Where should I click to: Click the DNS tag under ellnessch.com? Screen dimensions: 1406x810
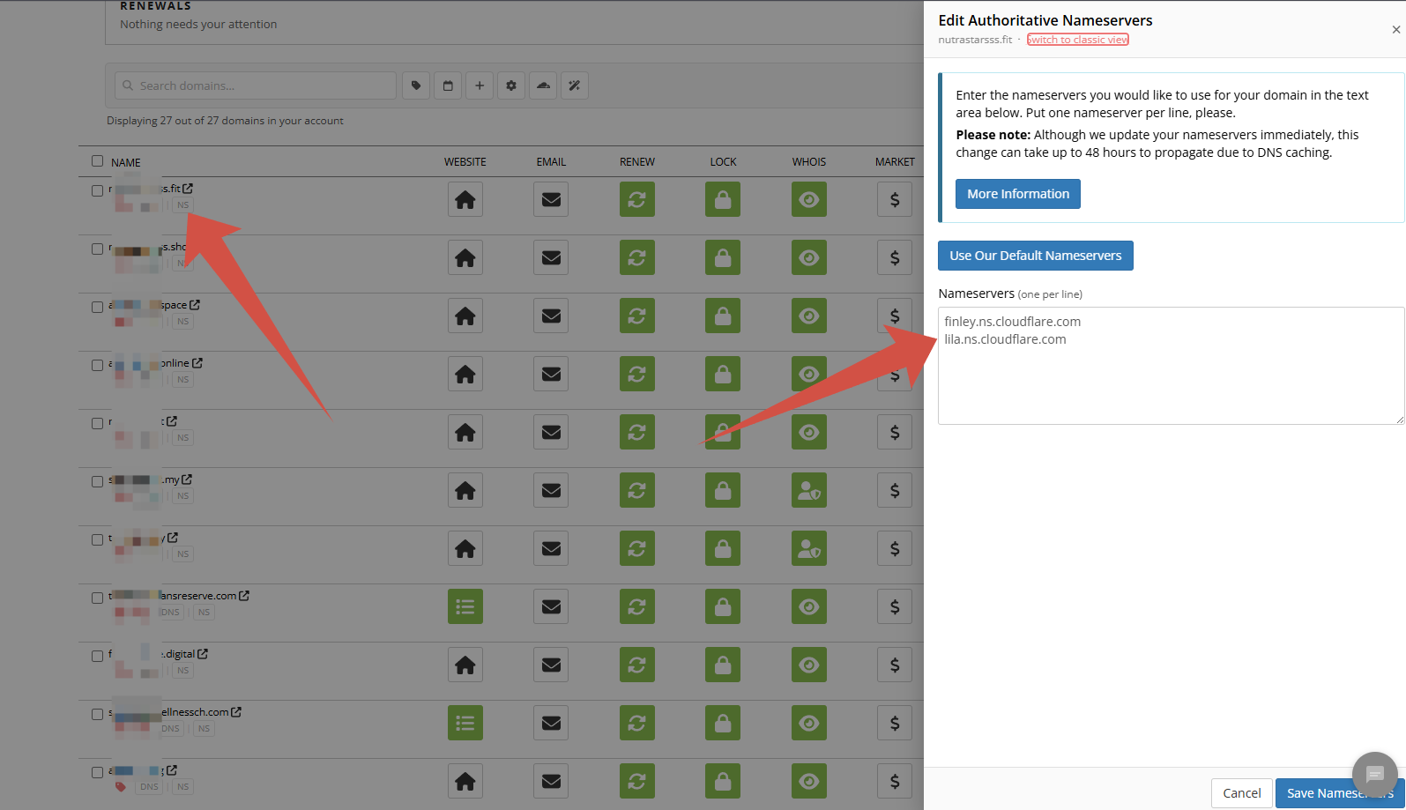[170, 729]
